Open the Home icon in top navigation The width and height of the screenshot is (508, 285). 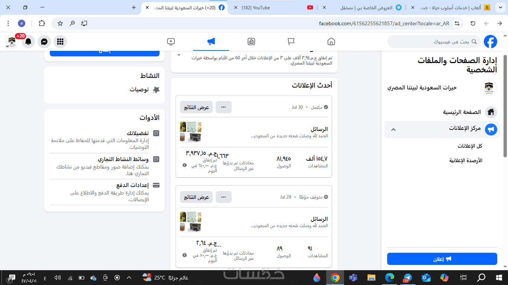(x=331, y=42)
